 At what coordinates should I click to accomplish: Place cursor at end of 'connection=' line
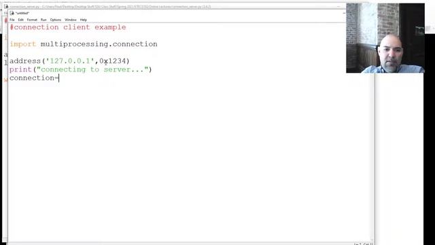click(59, 78)
